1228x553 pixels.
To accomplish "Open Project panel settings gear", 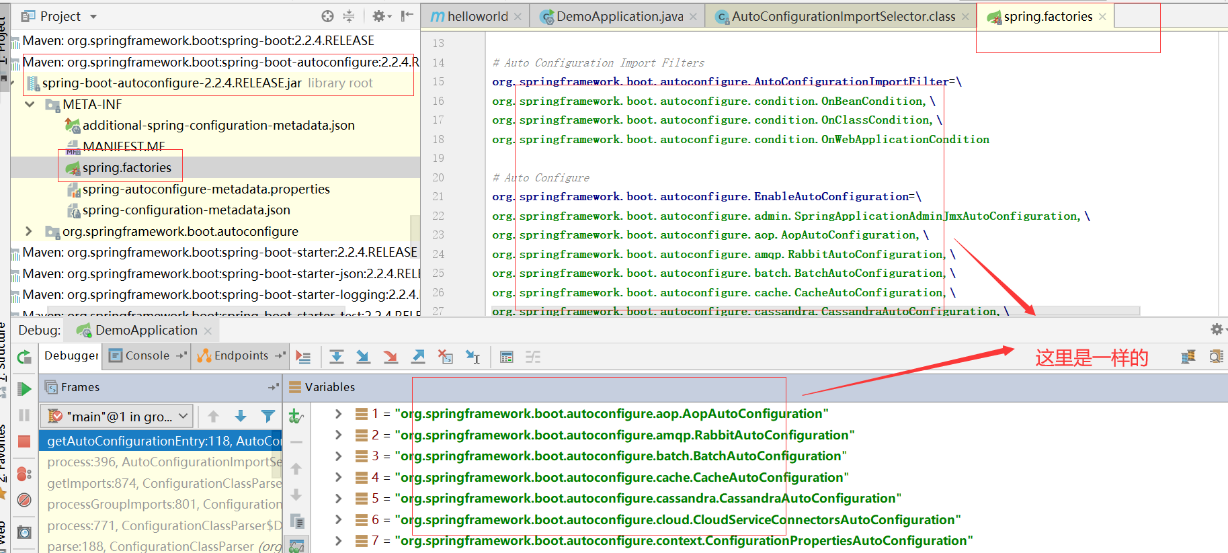I will coord(379,16).
